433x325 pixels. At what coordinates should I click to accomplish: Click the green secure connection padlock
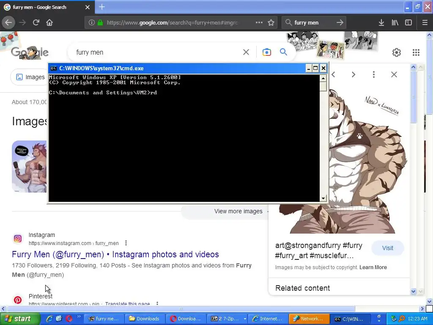click(100, 22)
